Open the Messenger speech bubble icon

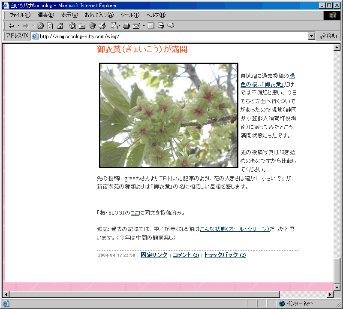click(x=171, y=26)
